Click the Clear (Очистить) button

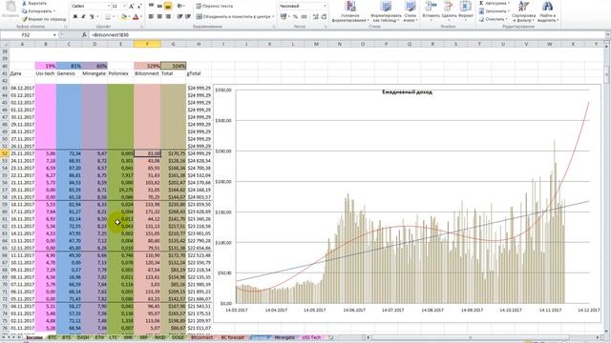493,19
